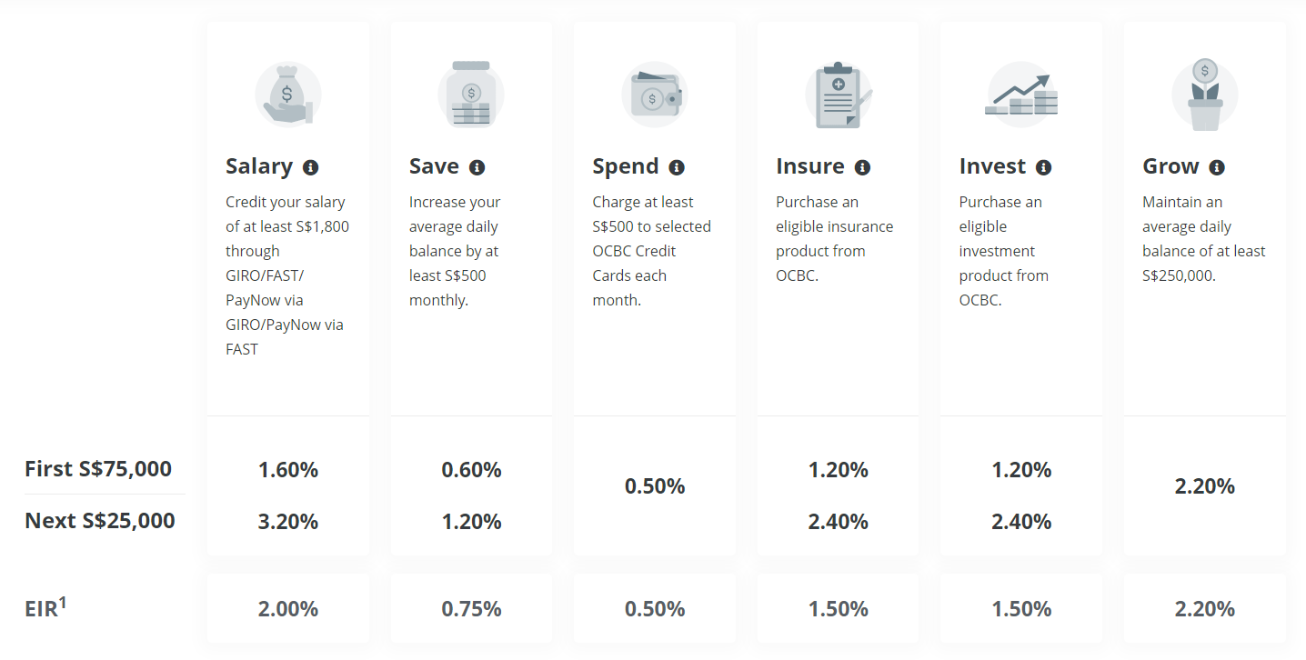This screenshot has width=1306, height=660.
Task: Click the money bag Salary illustration
Action: click(x=288, y=95)
